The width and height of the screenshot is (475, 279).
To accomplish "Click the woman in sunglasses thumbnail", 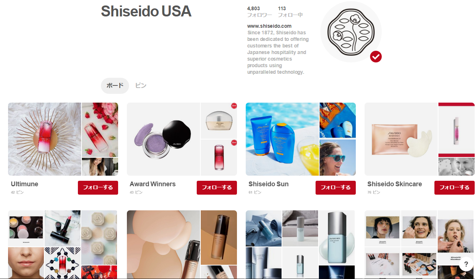I will pos(338,158).
